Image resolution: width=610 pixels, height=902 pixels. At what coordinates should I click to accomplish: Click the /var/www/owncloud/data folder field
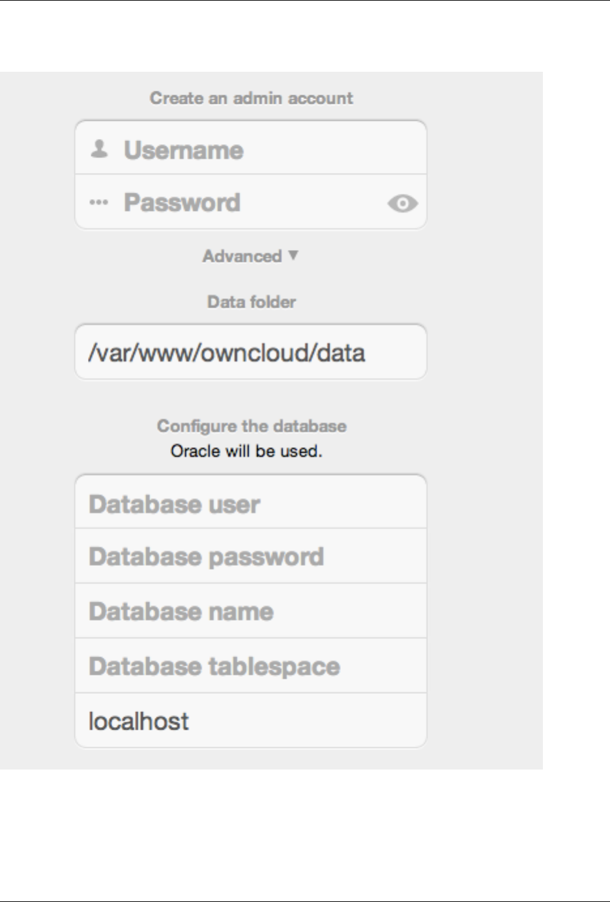pyautogui.click(x=251, y=352)
